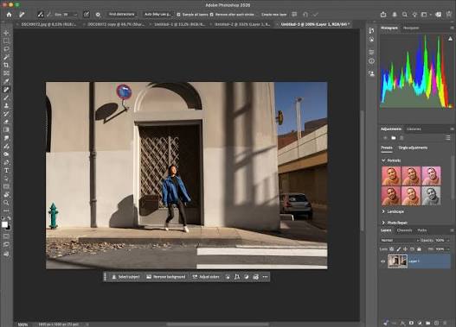The image size is (456, 327).
Task: Click the Adjust colors button
Action: click(206, 277)
